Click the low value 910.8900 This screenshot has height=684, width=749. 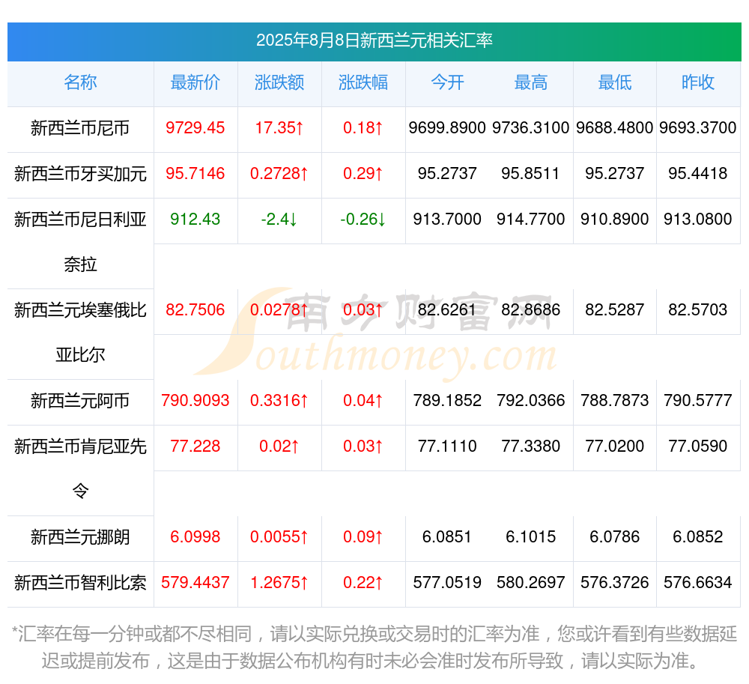pos(615,220)
